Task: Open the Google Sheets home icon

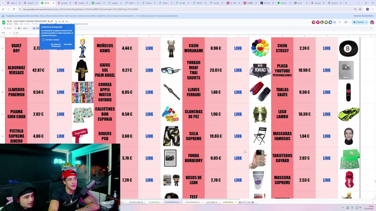Action: [4, 22]
